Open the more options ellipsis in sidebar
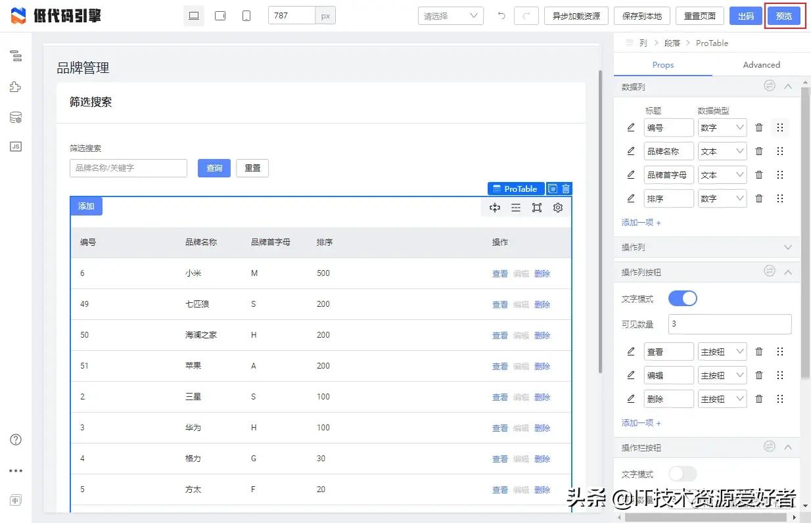Image resolution: width=811 pixels, height=523 pixels. pos(16,470)
